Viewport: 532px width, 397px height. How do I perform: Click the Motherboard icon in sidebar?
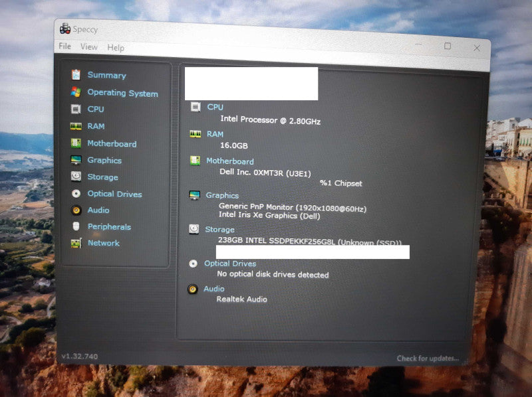(76, 143)
